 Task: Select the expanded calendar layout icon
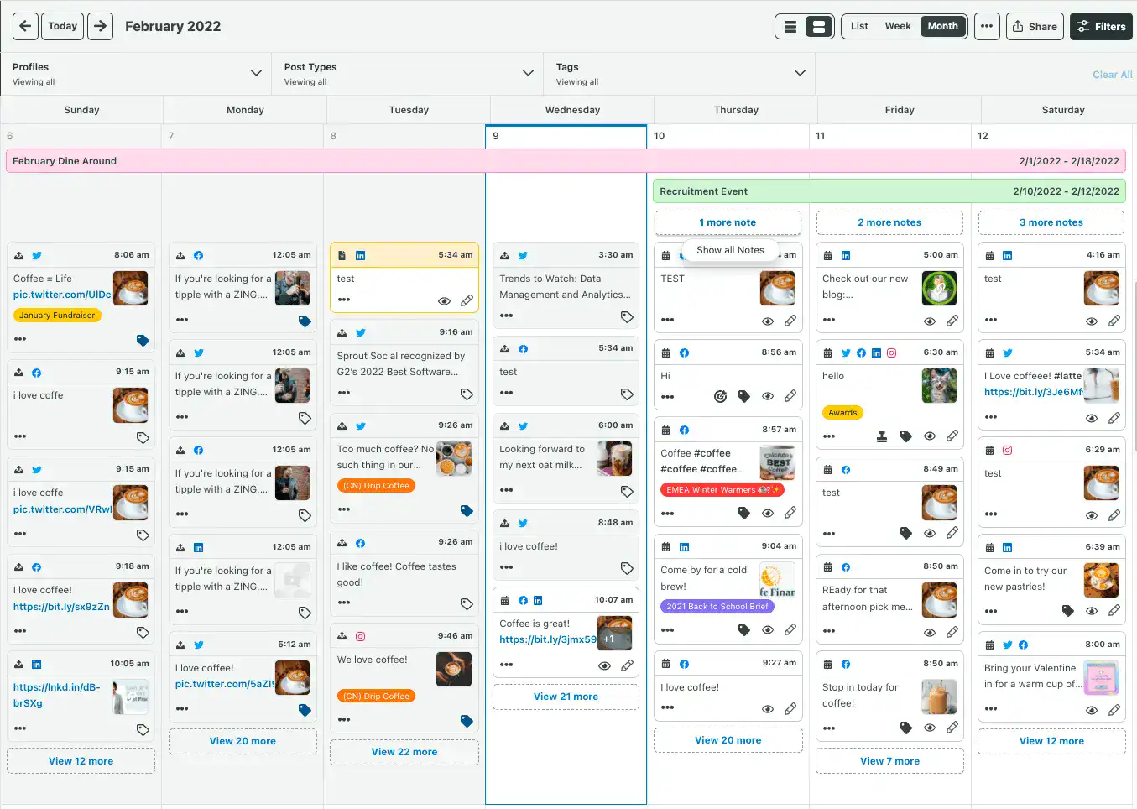click(x=817, y=26)
